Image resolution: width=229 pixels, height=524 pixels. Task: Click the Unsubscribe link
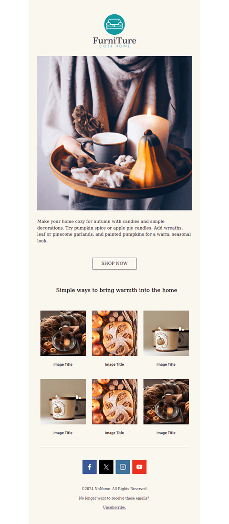tap(114, 507)
